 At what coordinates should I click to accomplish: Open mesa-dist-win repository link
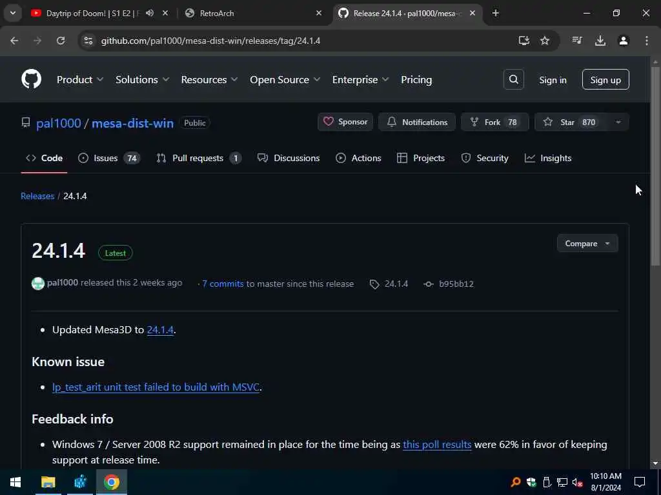[x=132, y=123]
